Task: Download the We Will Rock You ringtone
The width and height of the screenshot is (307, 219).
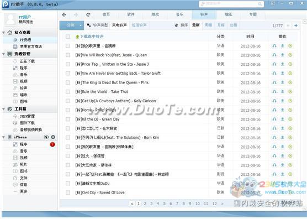Action: click(x=282, y=55)
